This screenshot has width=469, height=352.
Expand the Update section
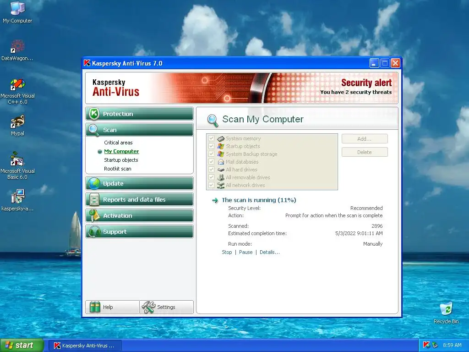pyautogui.click(x=139, y=183)
